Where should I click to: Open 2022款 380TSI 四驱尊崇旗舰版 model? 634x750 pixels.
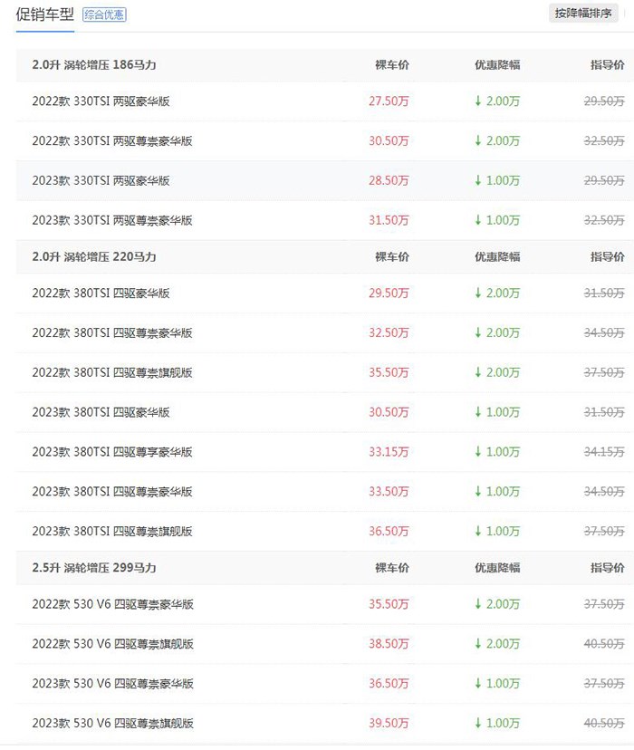[112, 372]
